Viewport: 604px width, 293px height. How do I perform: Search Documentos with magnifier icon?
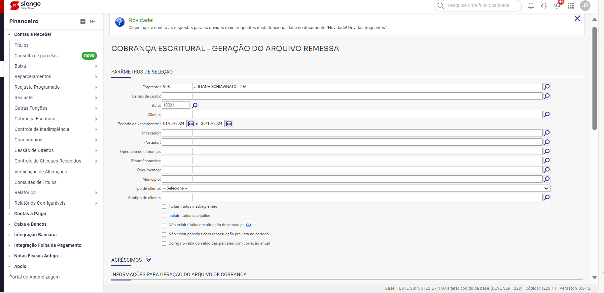(547, 170)
